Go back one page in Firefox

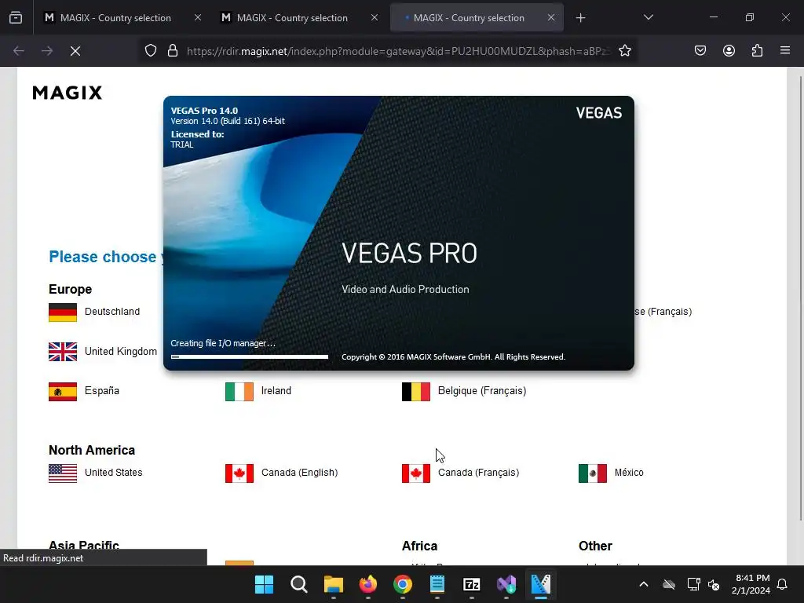pyautogui.click(x=19, y=51)
